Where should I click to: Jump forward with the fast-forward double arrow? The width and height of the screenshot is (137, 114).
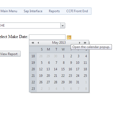click(85, 43)
